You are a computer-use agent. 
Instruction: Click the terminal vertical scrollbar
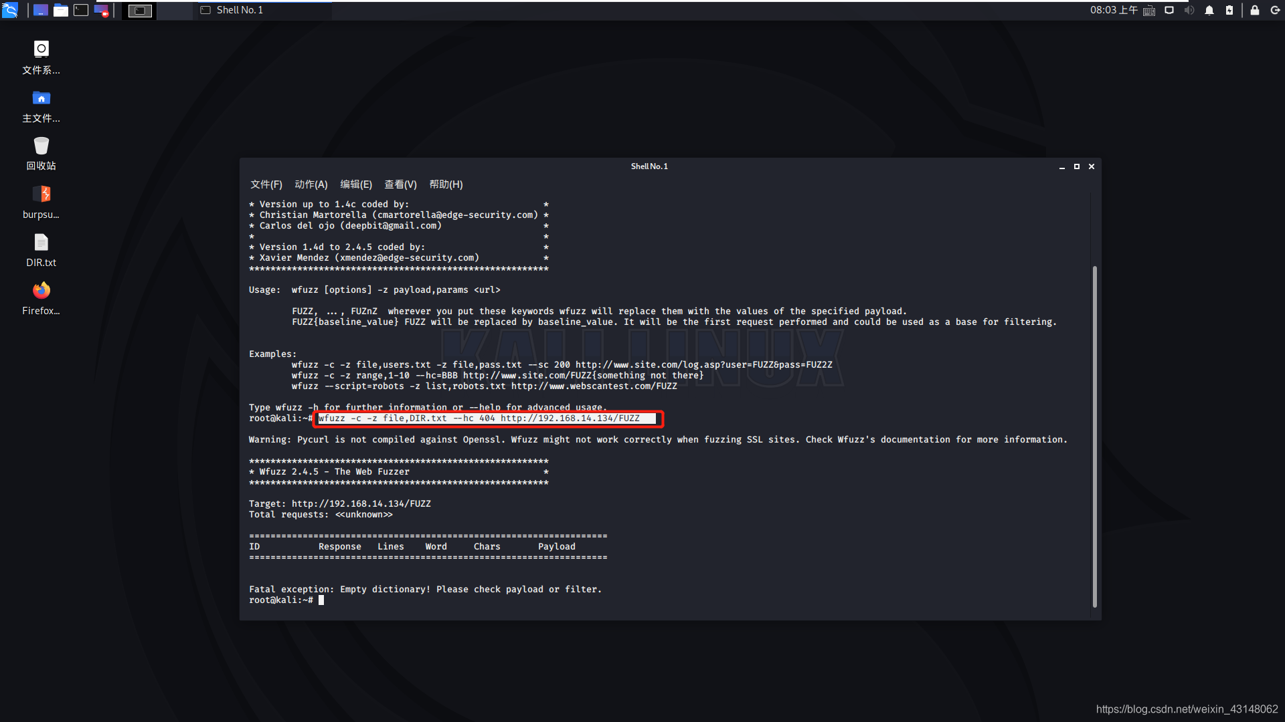point(1095,437)
